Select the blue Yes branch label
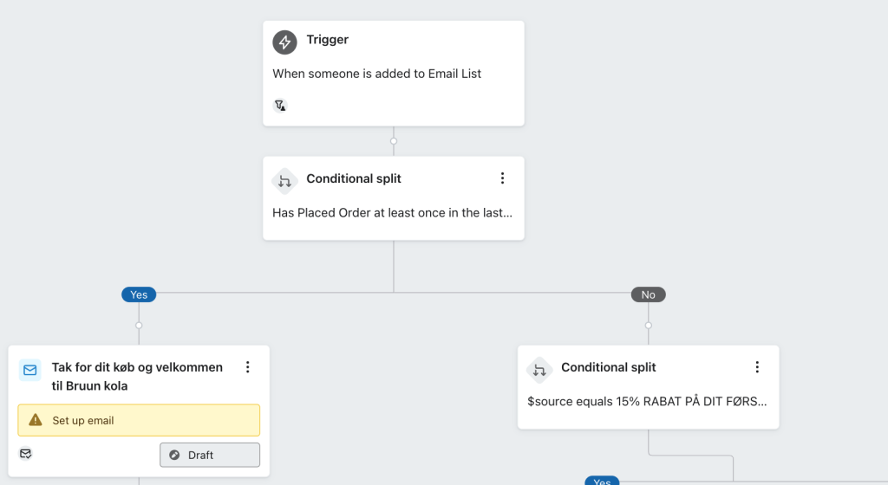Image resolution: width=888 pixels, height=485 pixels. [139, 294]
